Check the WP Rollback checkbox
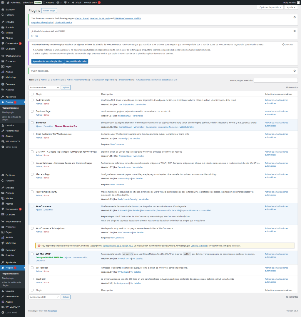 click(32, 268)
